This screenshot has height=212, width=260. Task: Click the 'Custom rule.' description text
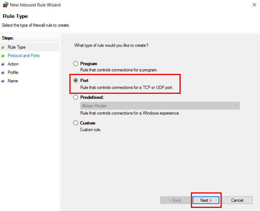[90, 130]
